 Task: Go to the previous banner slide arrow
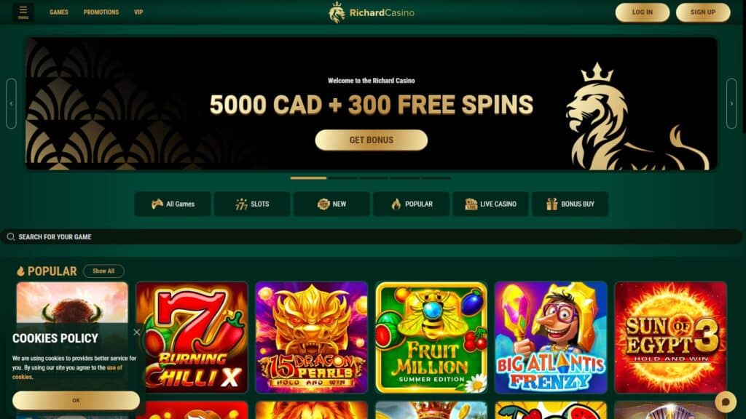pyautogui.click(x=11, y=103)
